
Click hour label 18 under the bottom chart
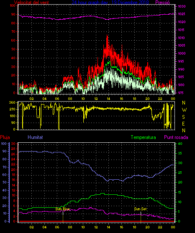(x=134, y=227)
